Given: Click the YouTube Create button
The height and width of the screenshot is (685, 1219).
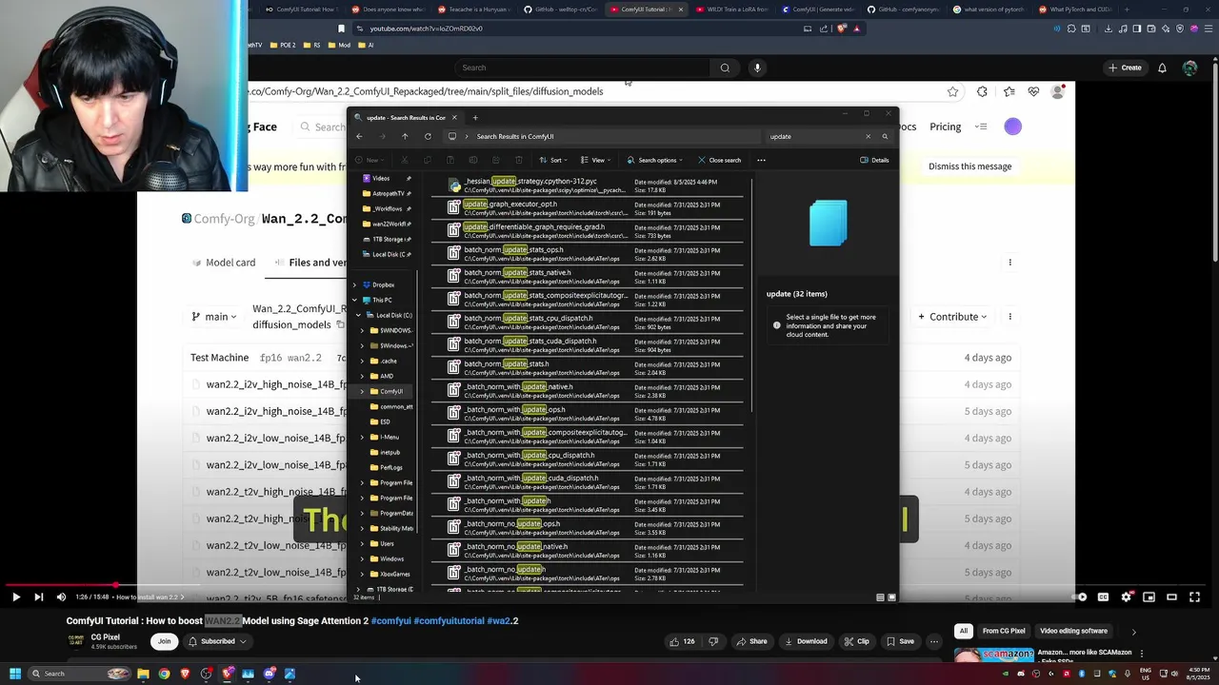Looking at the screenshot, I should click(1125, 68).
